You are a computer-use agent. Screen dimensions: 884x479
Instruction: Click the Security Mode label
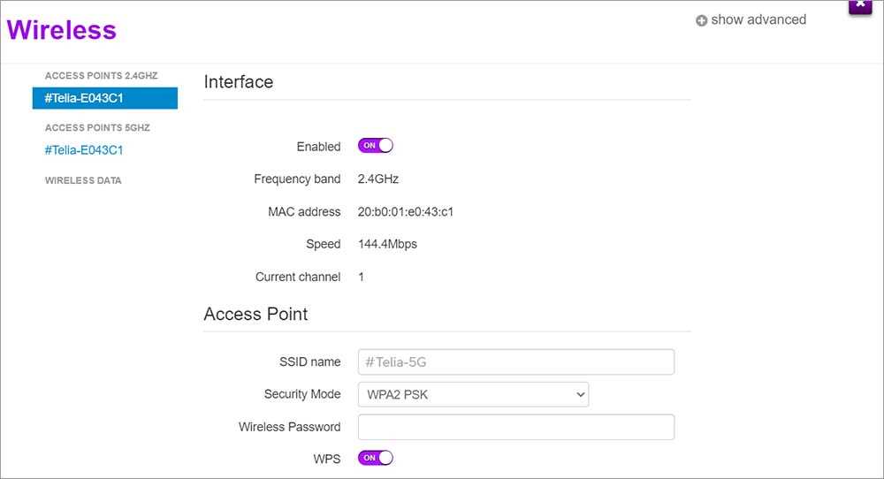pyautogui.click(x=302, y=394)
